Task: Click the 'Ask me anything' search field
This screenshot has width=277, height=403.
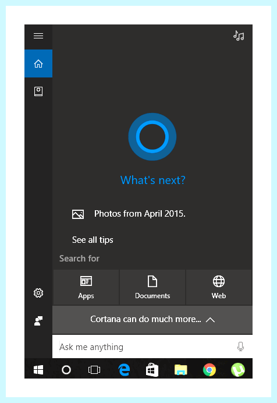Action: point(152,347)
